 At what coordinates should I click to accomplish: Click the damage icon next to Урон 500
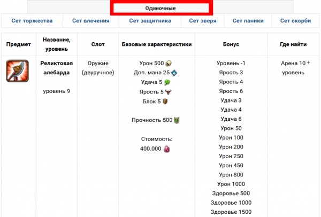pos(169,63)
